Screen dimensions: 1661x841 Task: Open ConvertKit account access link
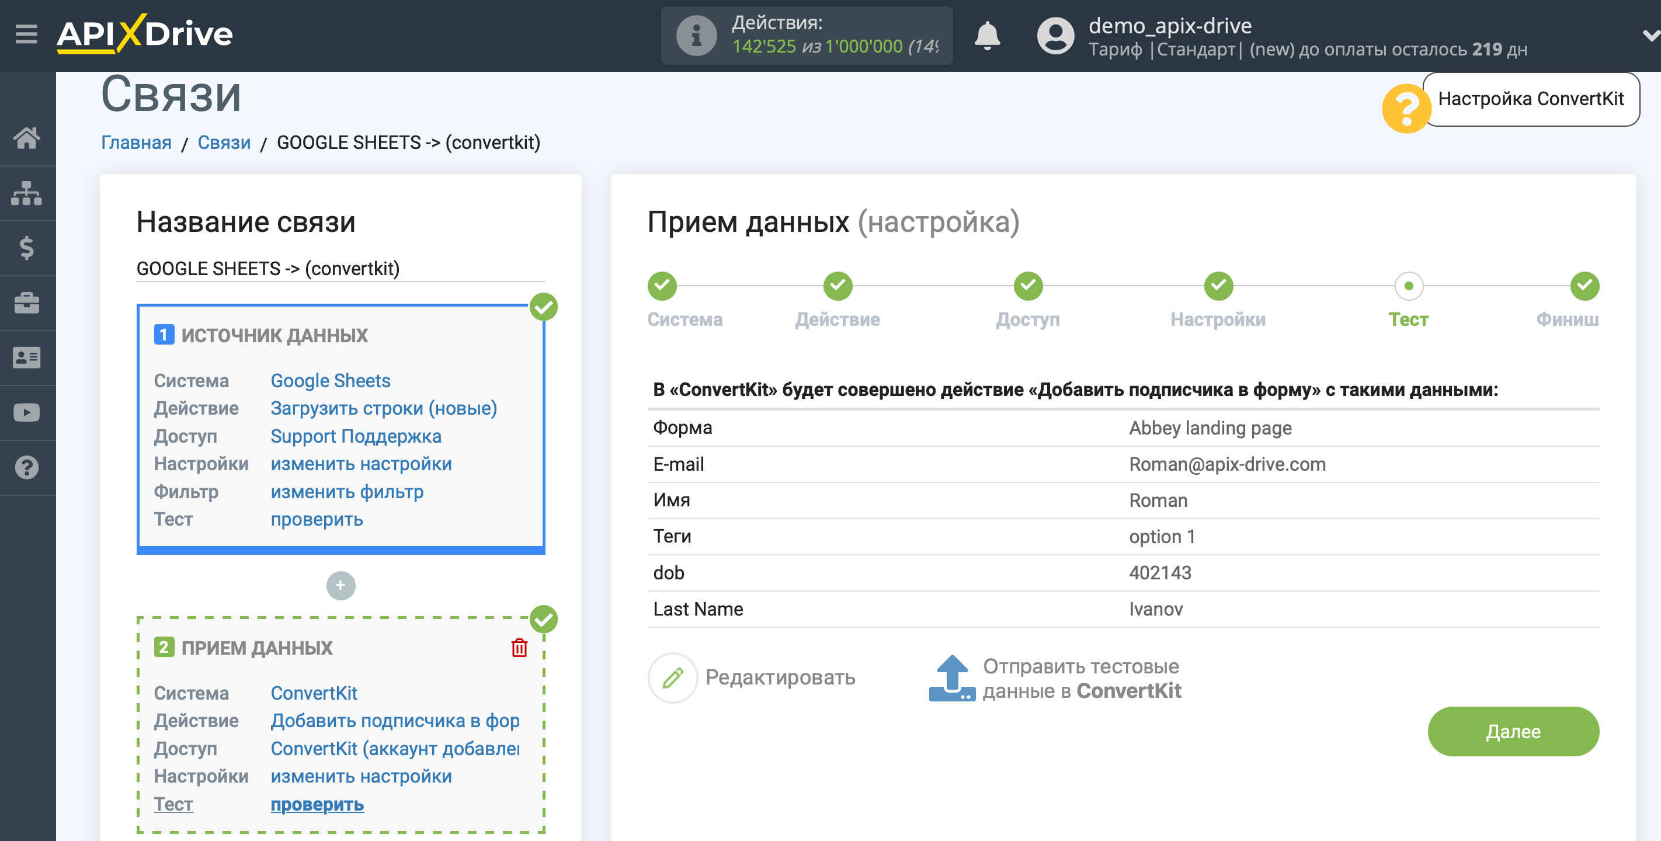tap(395, 748)
